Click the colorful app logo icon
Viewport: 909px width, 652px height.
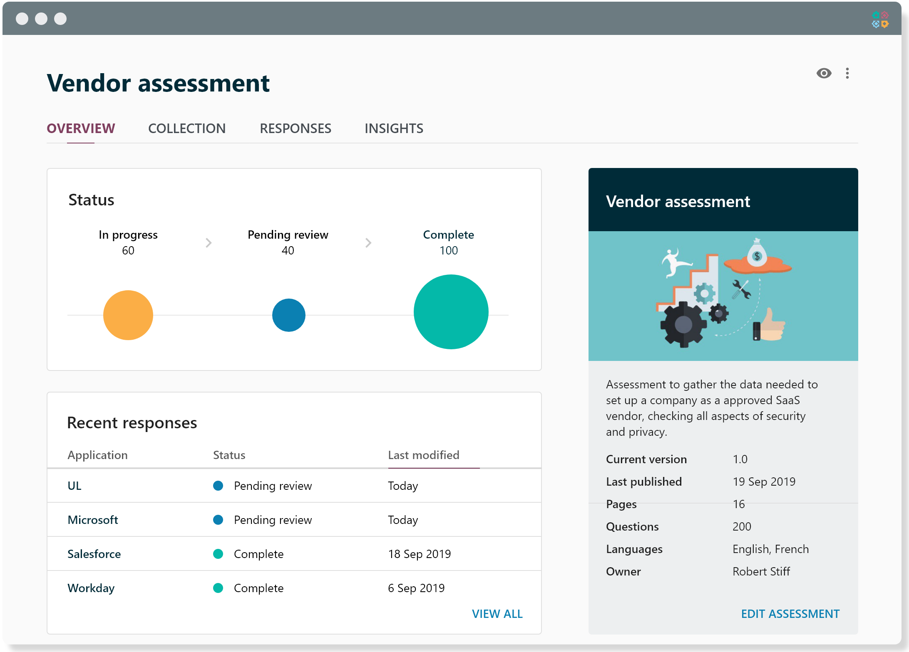click(x=880, y=20)
